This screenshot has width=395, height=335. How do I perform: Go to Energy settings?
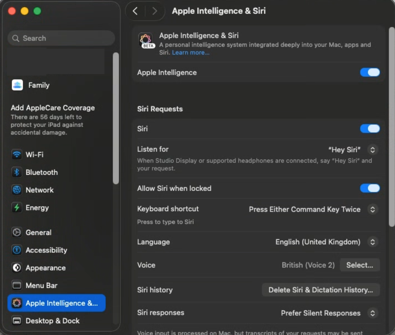click(x=37, y=208)
